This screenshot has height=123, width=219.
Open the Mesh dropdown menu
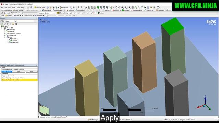(17, 16)
